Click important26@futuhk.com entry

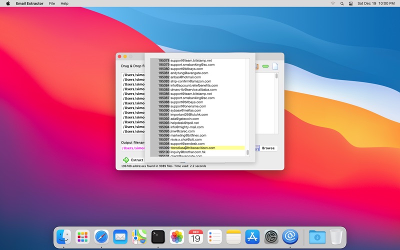[189, 114]
